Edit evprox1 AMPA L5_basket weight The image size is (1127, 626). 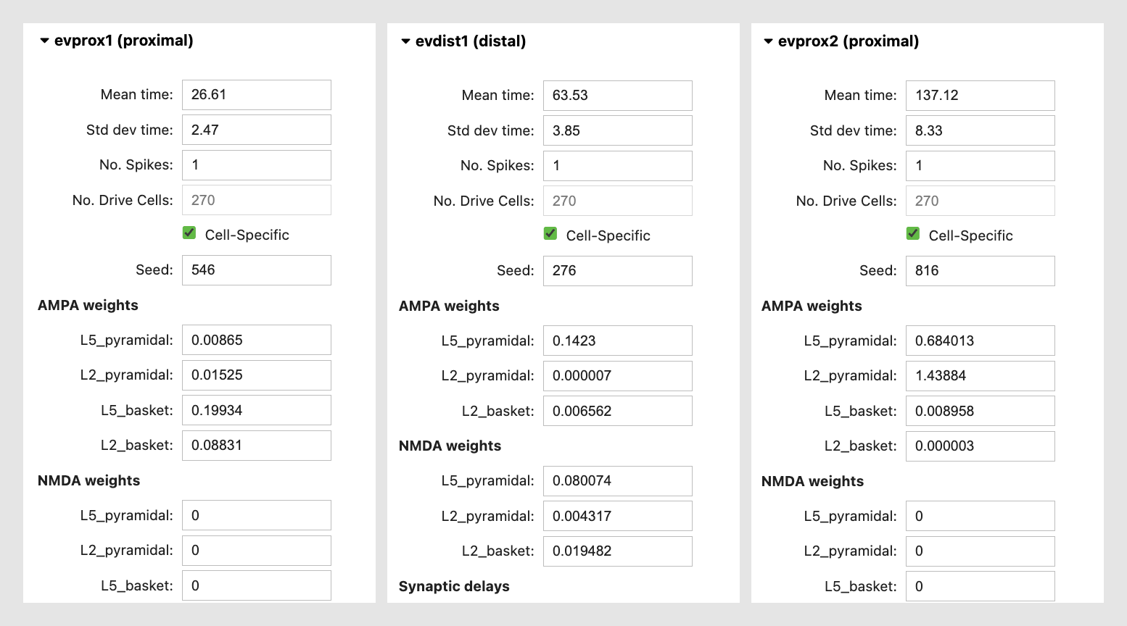click(256, 411)
